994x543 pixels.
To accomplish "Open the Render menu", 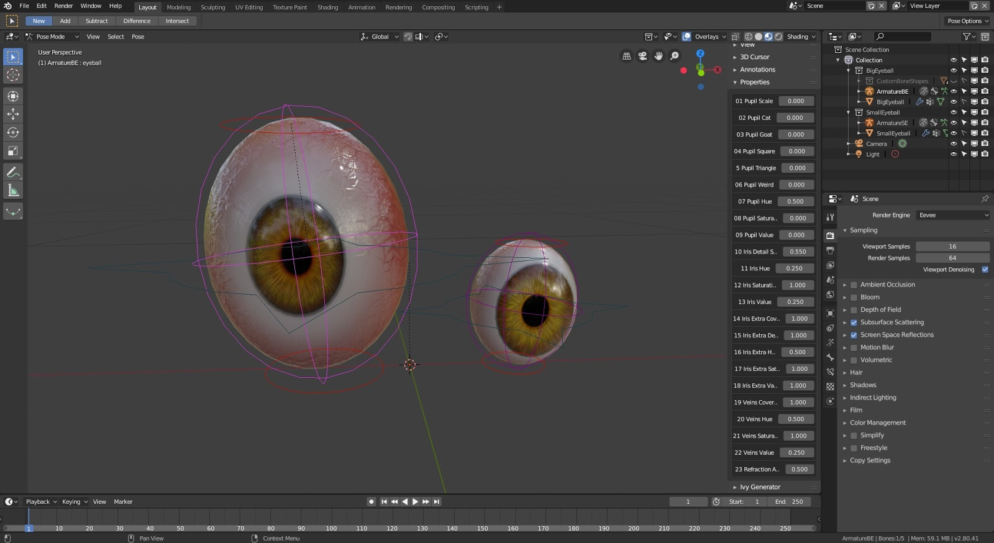I will click(63, 6).
